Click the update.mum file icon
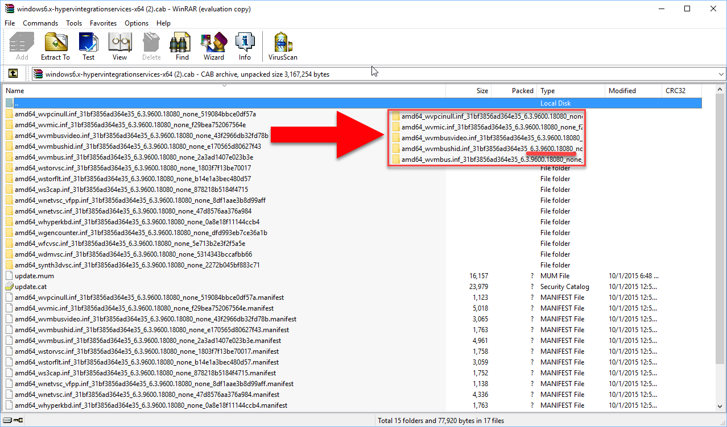Viewport: 727px width, 427px height. point(9,276)
